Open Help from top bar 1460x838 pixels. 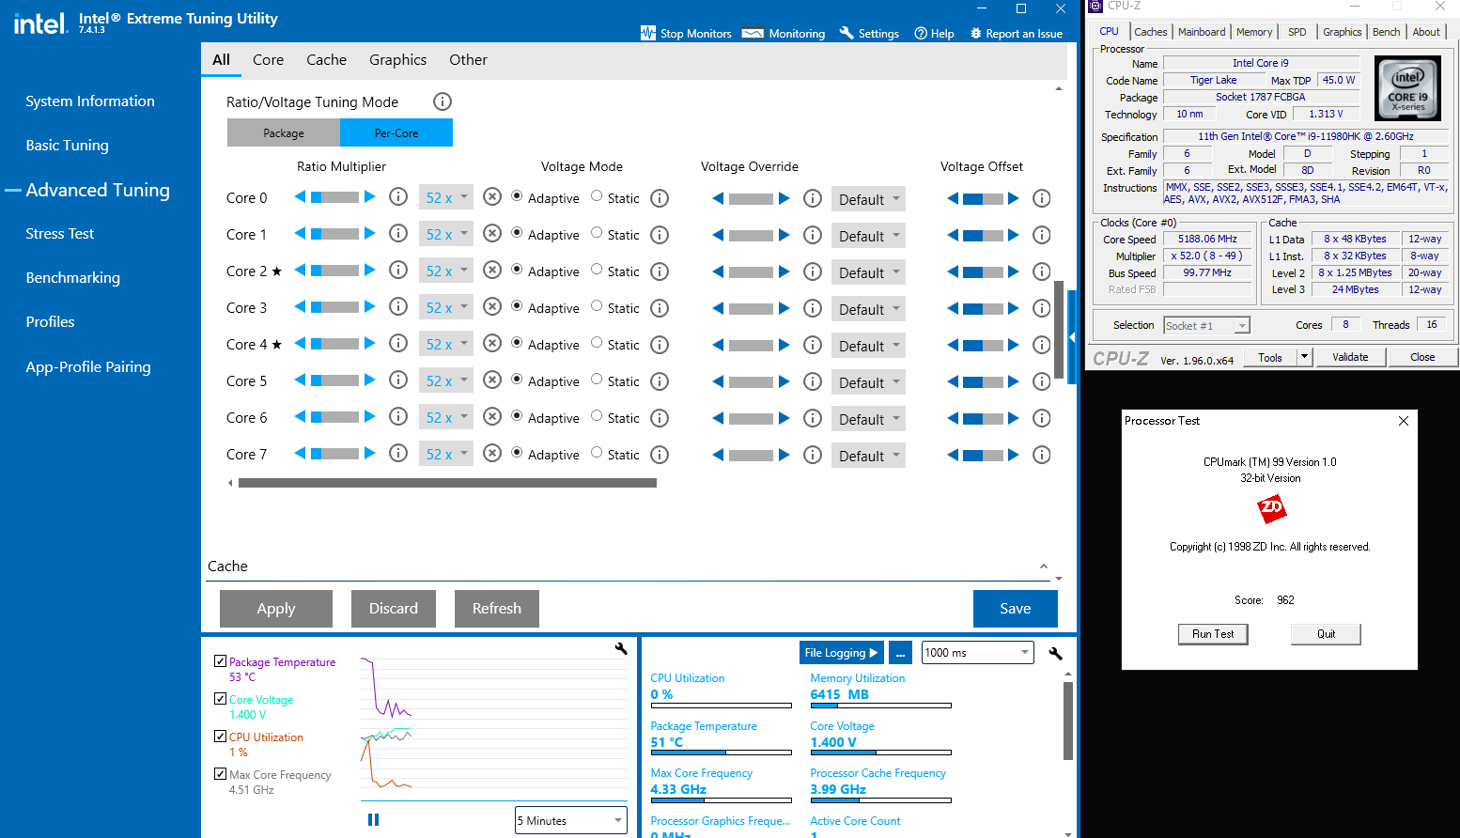pos(934,33)
